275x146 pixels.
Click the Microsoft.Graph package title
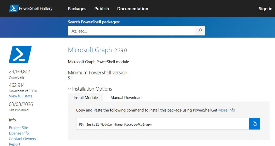point(90,50)
